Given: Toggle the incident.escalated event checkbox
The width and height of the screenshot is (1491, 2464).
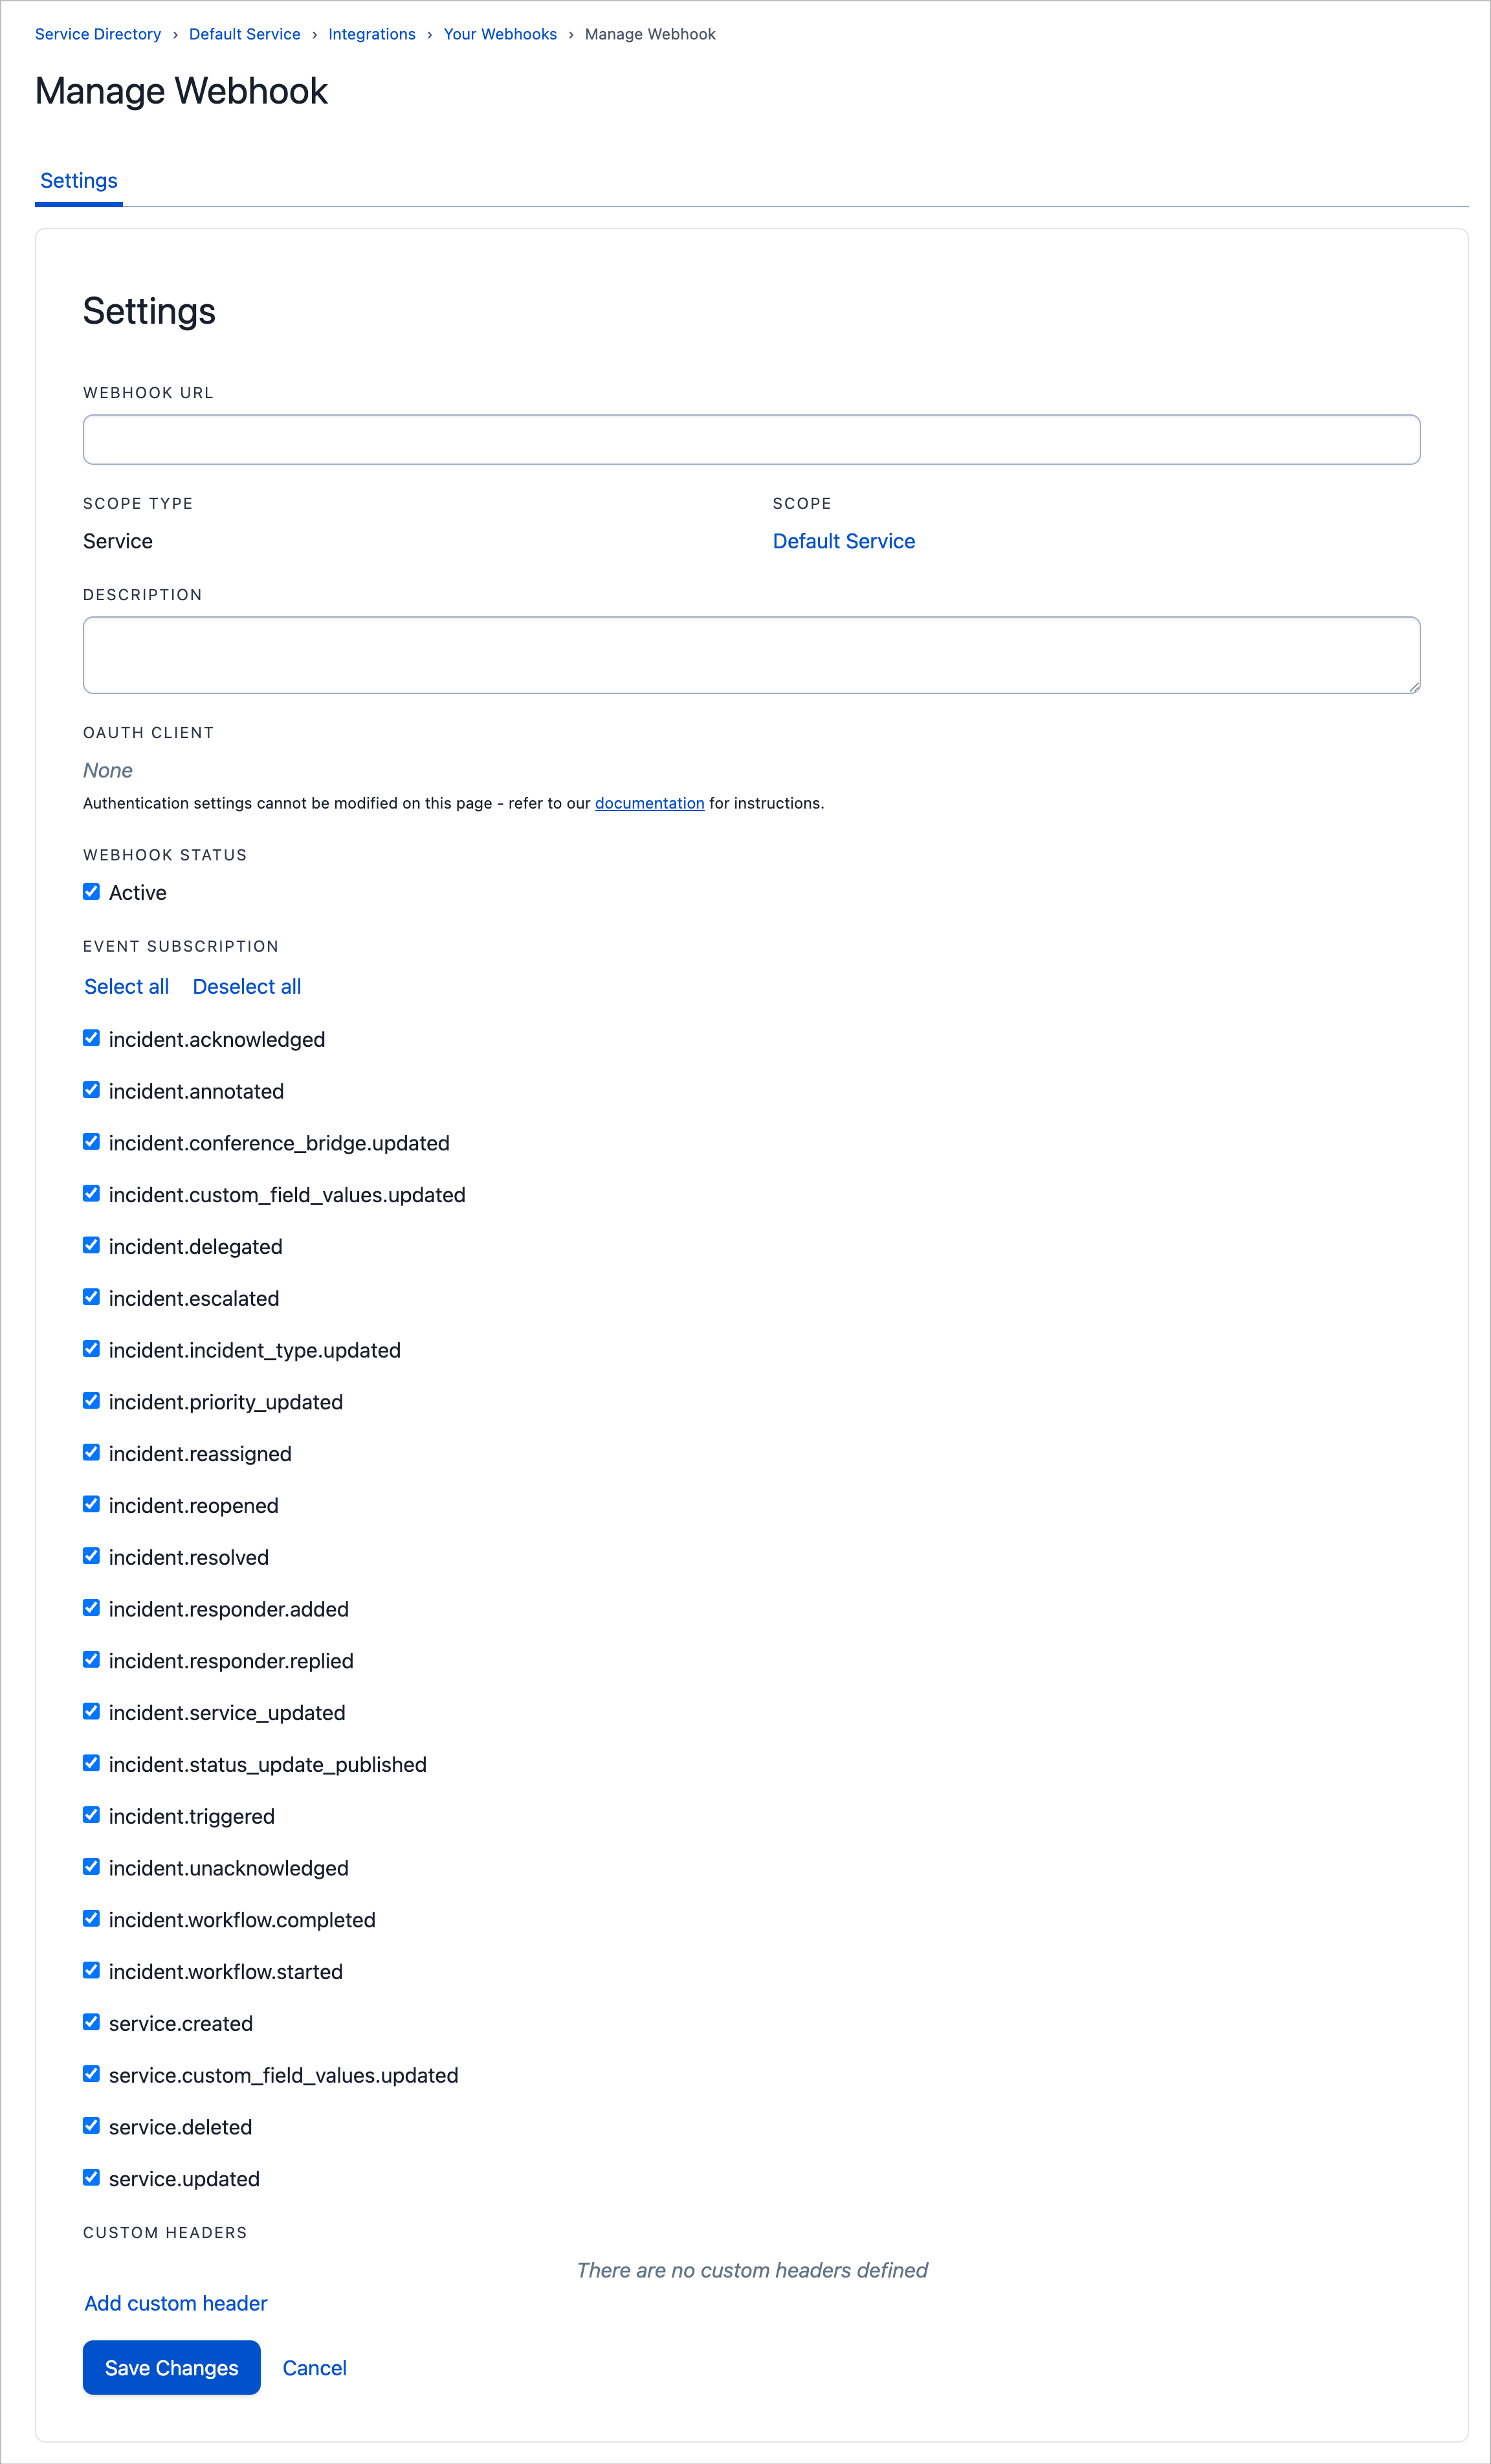Looking at the screenshot, I should point(91,1297).
